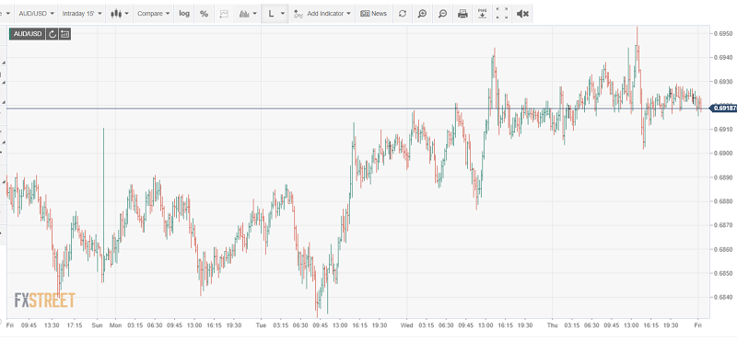Click the 17:15 time axis label
The image size is (737, 341).
click(75, 325)
